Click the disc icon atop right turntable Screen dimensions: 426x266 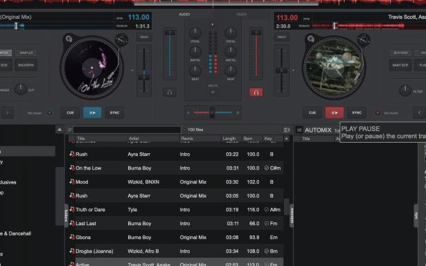pyautogui.click(x=311, y=39)
